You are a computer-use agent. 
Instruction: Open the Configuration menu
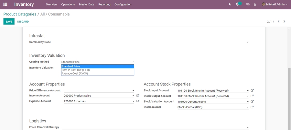(123, 5)
